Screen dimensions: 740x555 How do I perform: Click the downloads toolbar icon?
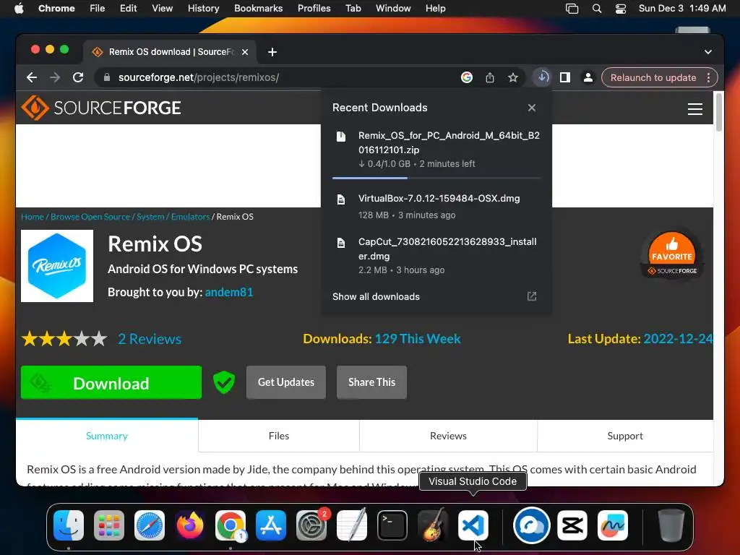coord(542,77)
